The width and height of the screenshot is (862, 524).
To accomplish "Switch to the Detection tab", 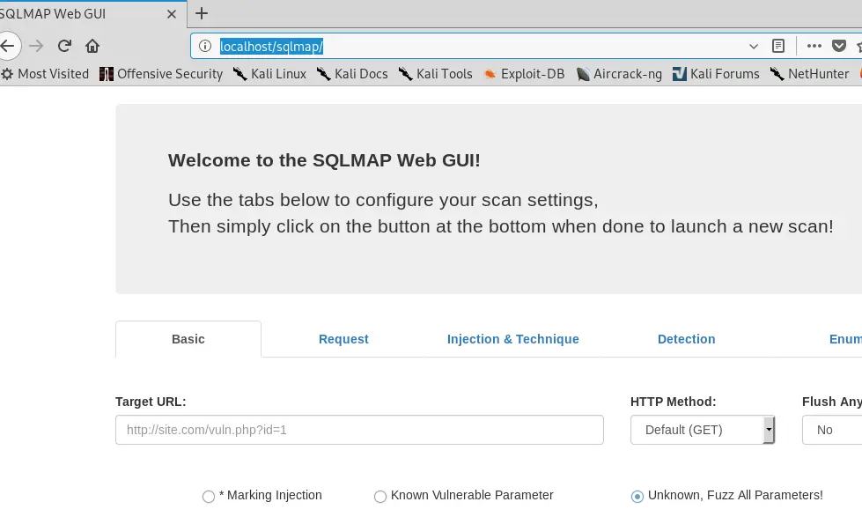I will (x=686, y=339).
